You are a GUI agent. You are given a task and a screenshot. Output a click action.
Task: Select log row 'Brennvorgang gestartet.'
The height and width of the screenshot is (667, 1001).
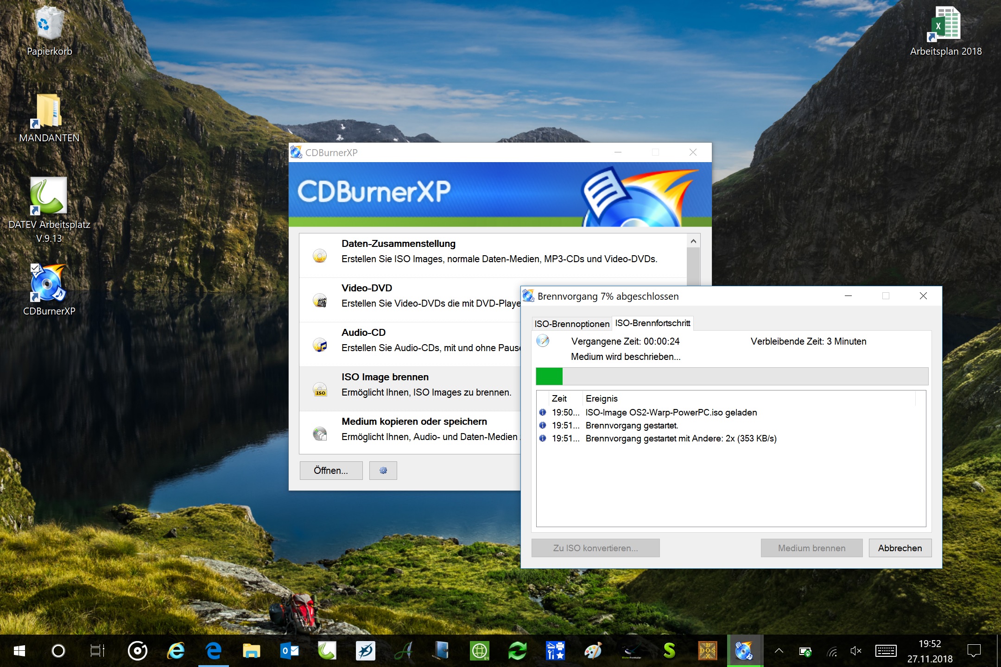click(731, 425)
